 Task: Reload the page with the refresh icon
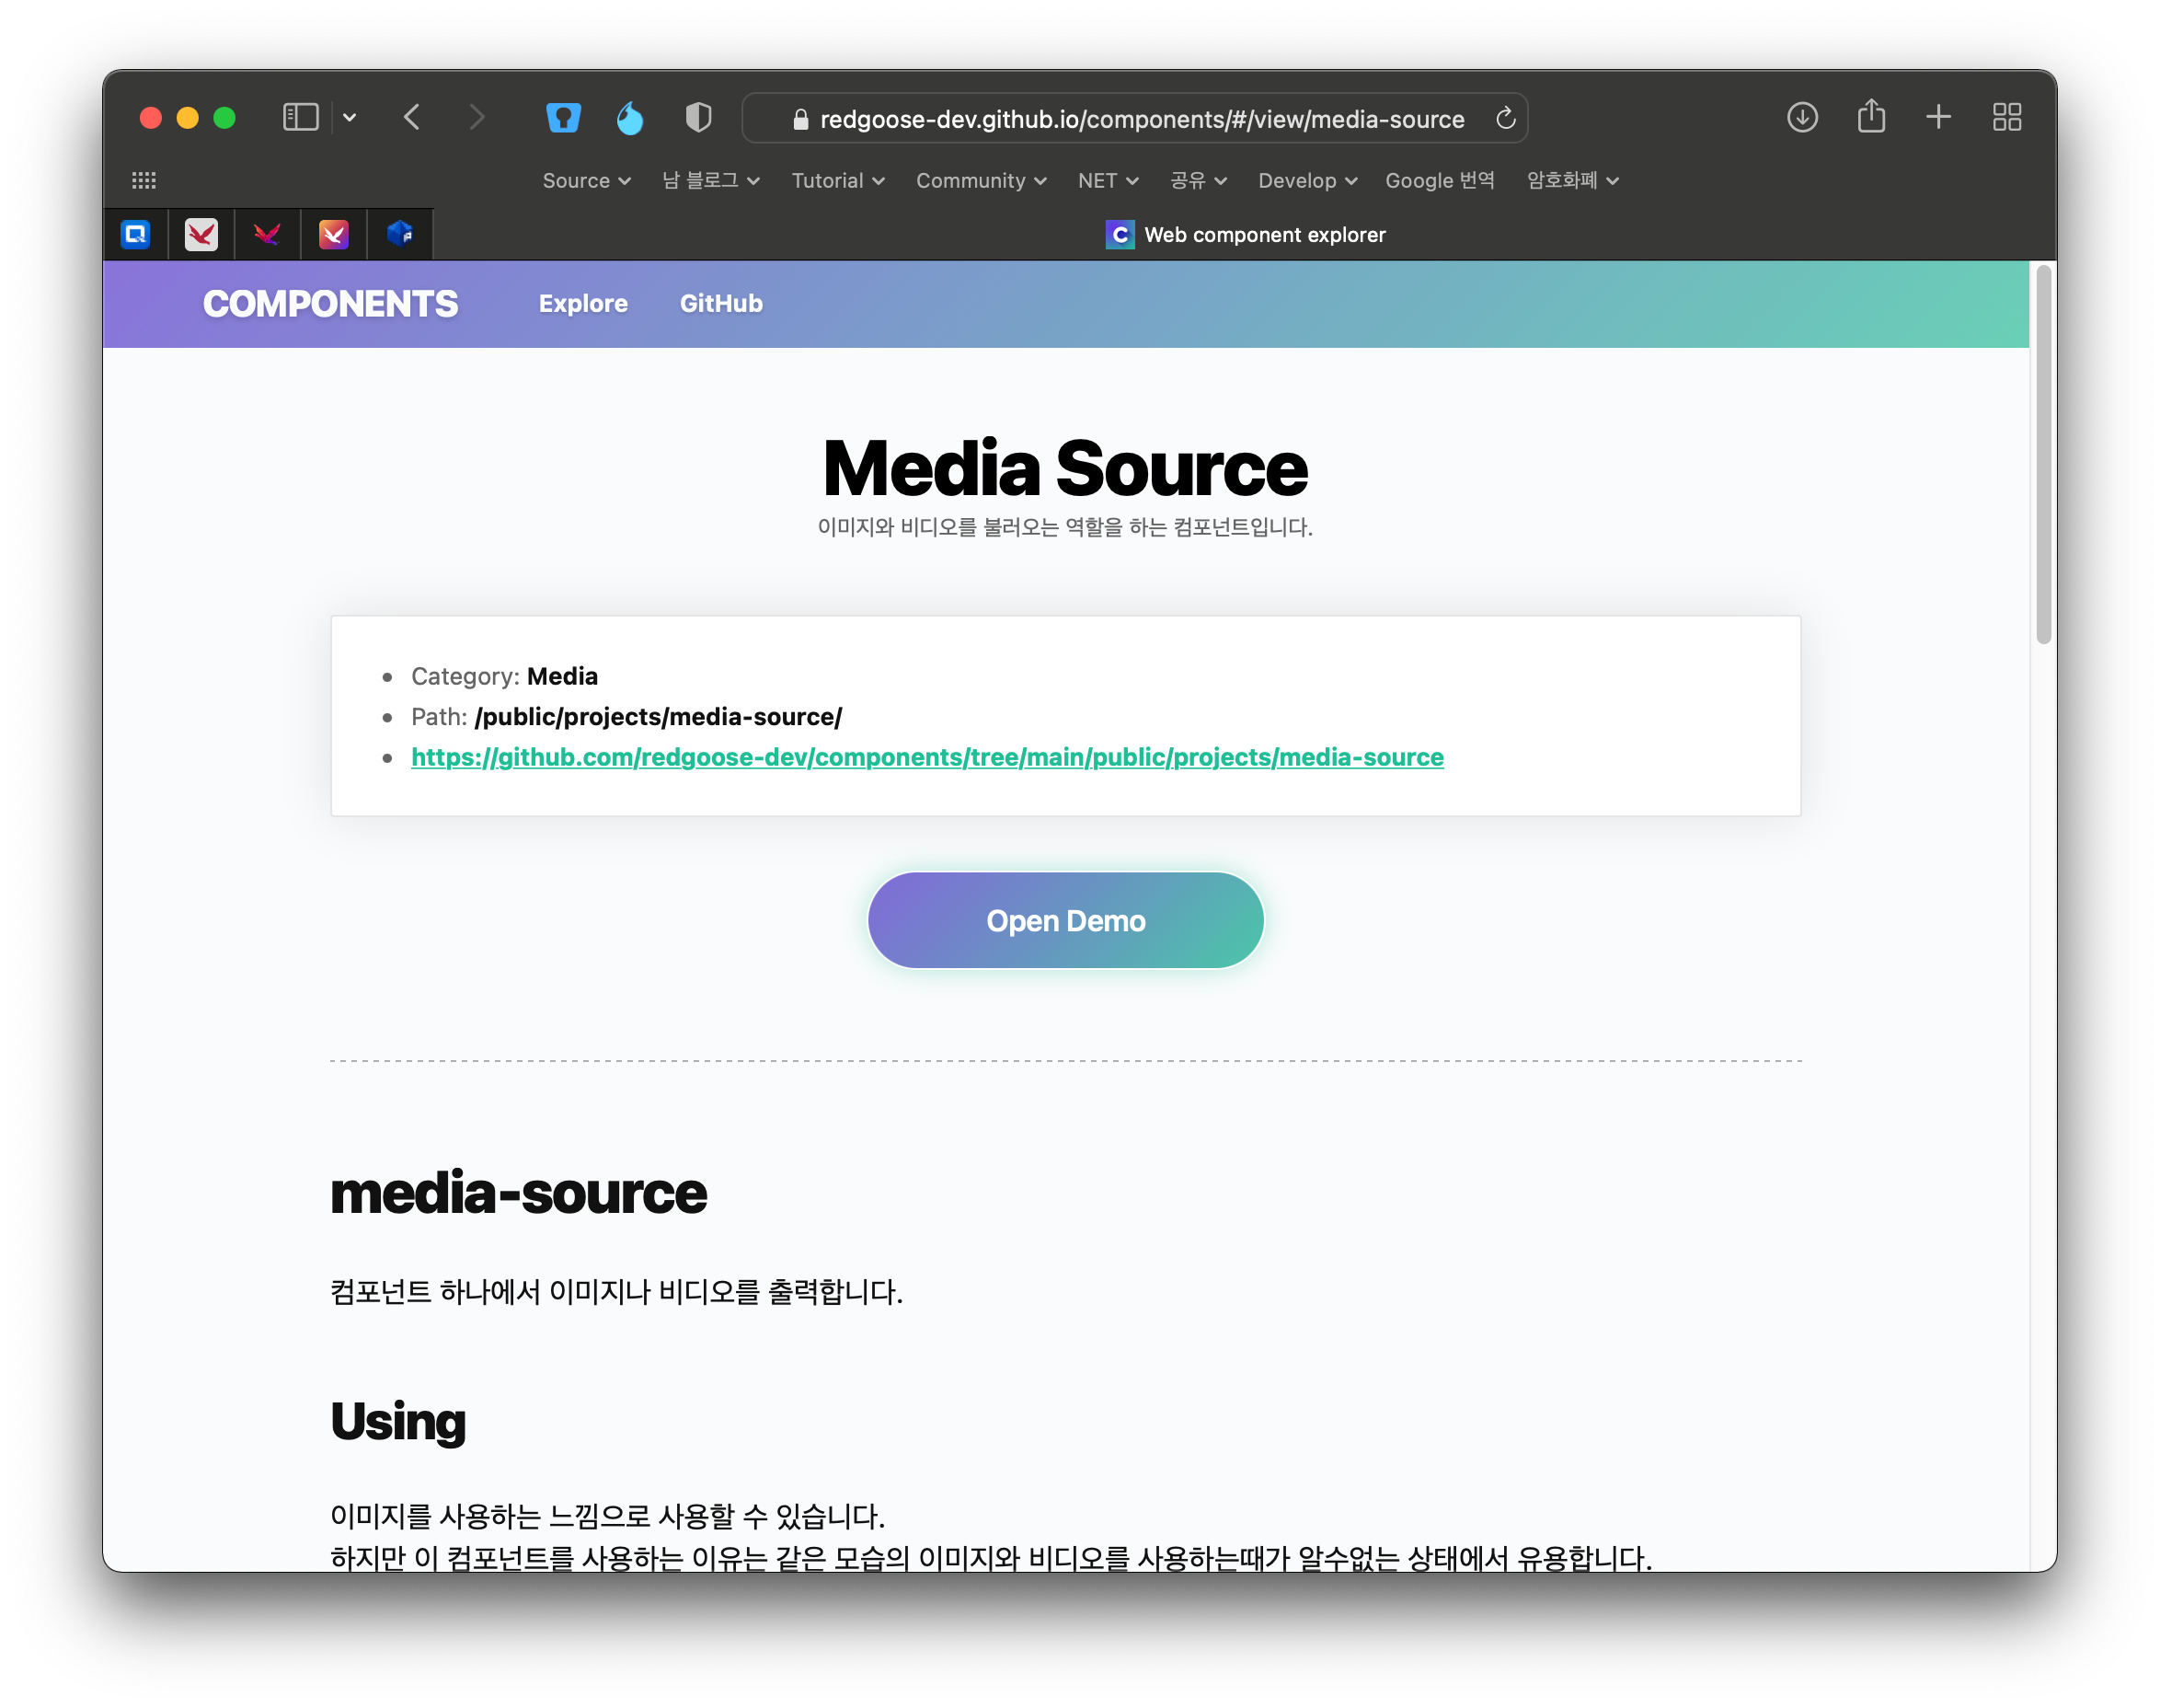click(x=1505, y=118)
